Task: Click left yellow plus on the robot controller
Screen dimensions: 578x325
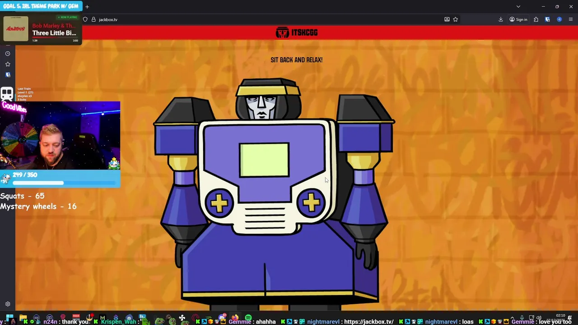Action: (219, 204)
